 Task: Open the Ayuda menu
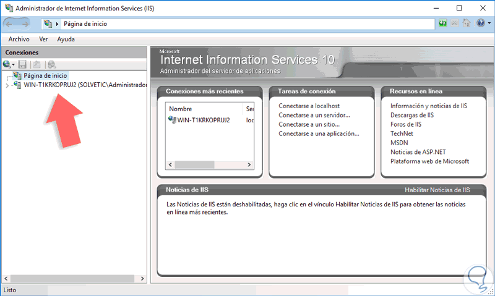[66, 39]
